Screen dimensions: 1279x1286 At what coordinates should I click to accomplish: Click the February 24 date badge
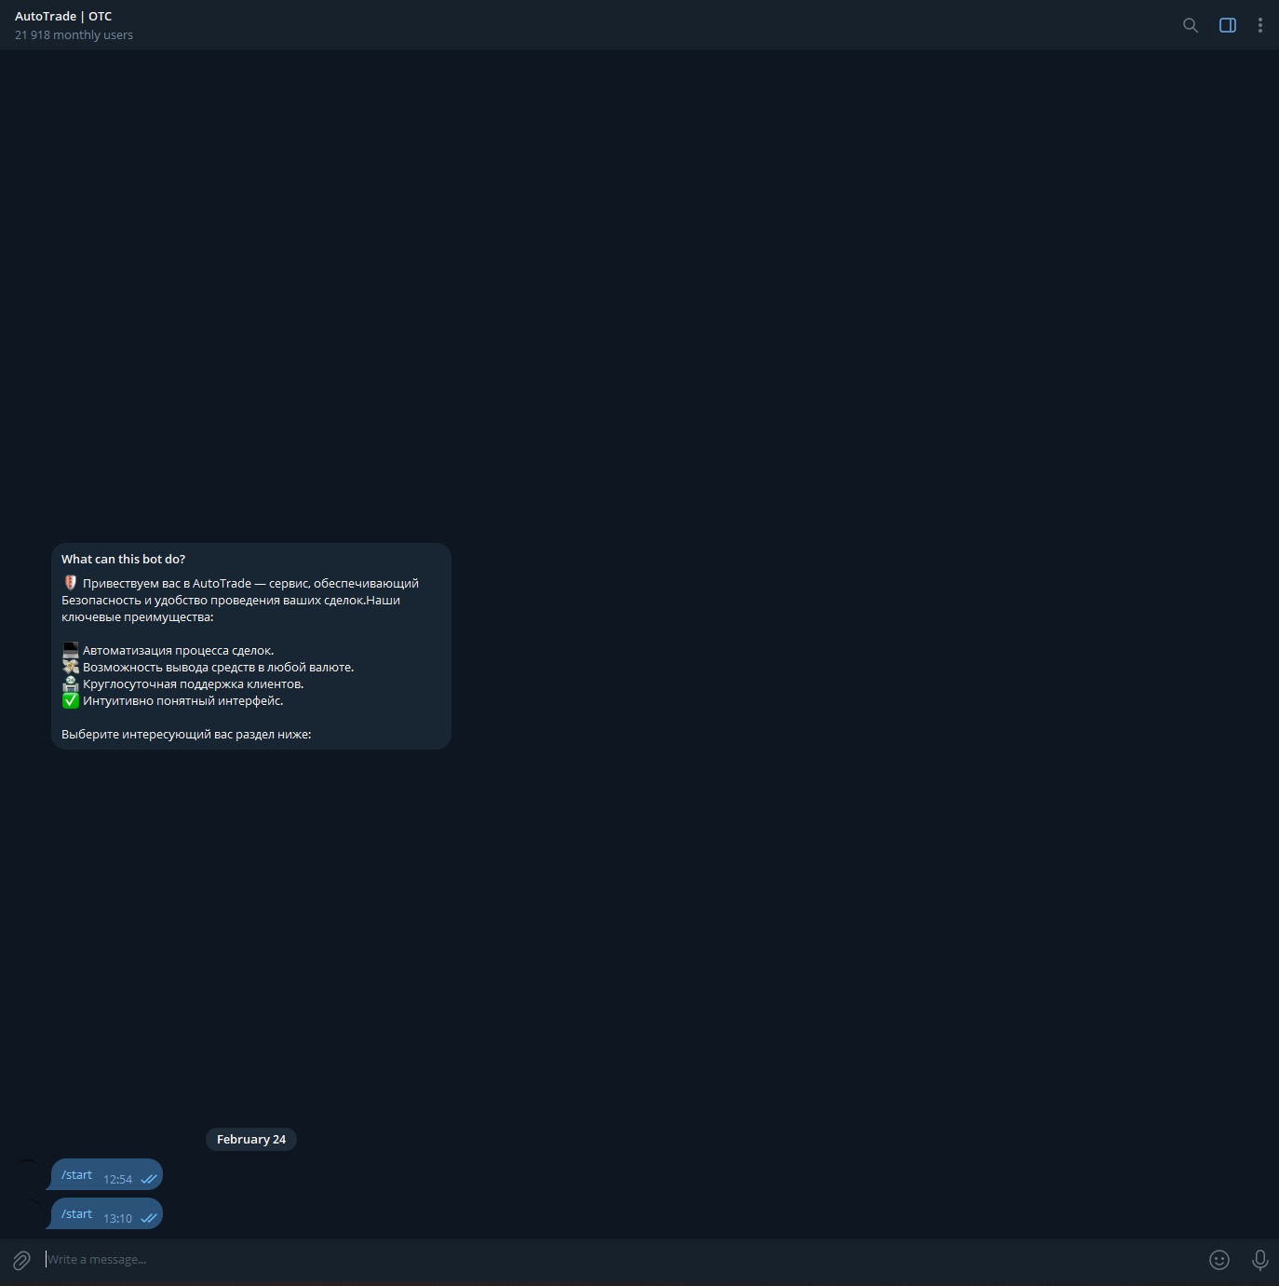[x=251, y=1139]
